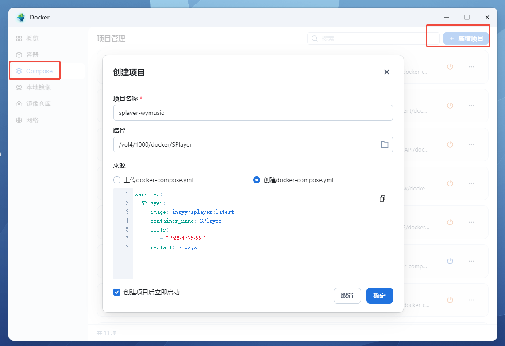Toggle 创建项目后立即启动 checkbox
This screenshot has height=346, width=505.
pos(116,292)
